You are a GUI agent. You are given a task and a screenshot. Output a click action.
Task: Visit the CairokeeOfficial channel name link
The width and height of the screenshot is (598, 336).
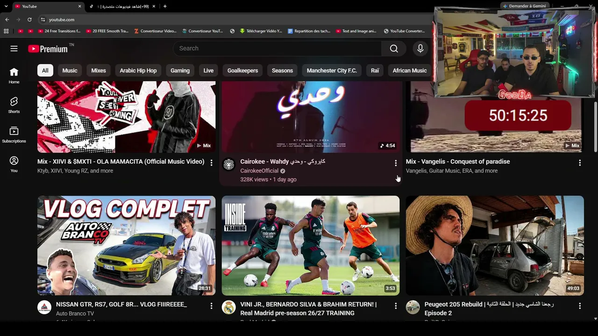pyautogui.click(x=259, y=171)
